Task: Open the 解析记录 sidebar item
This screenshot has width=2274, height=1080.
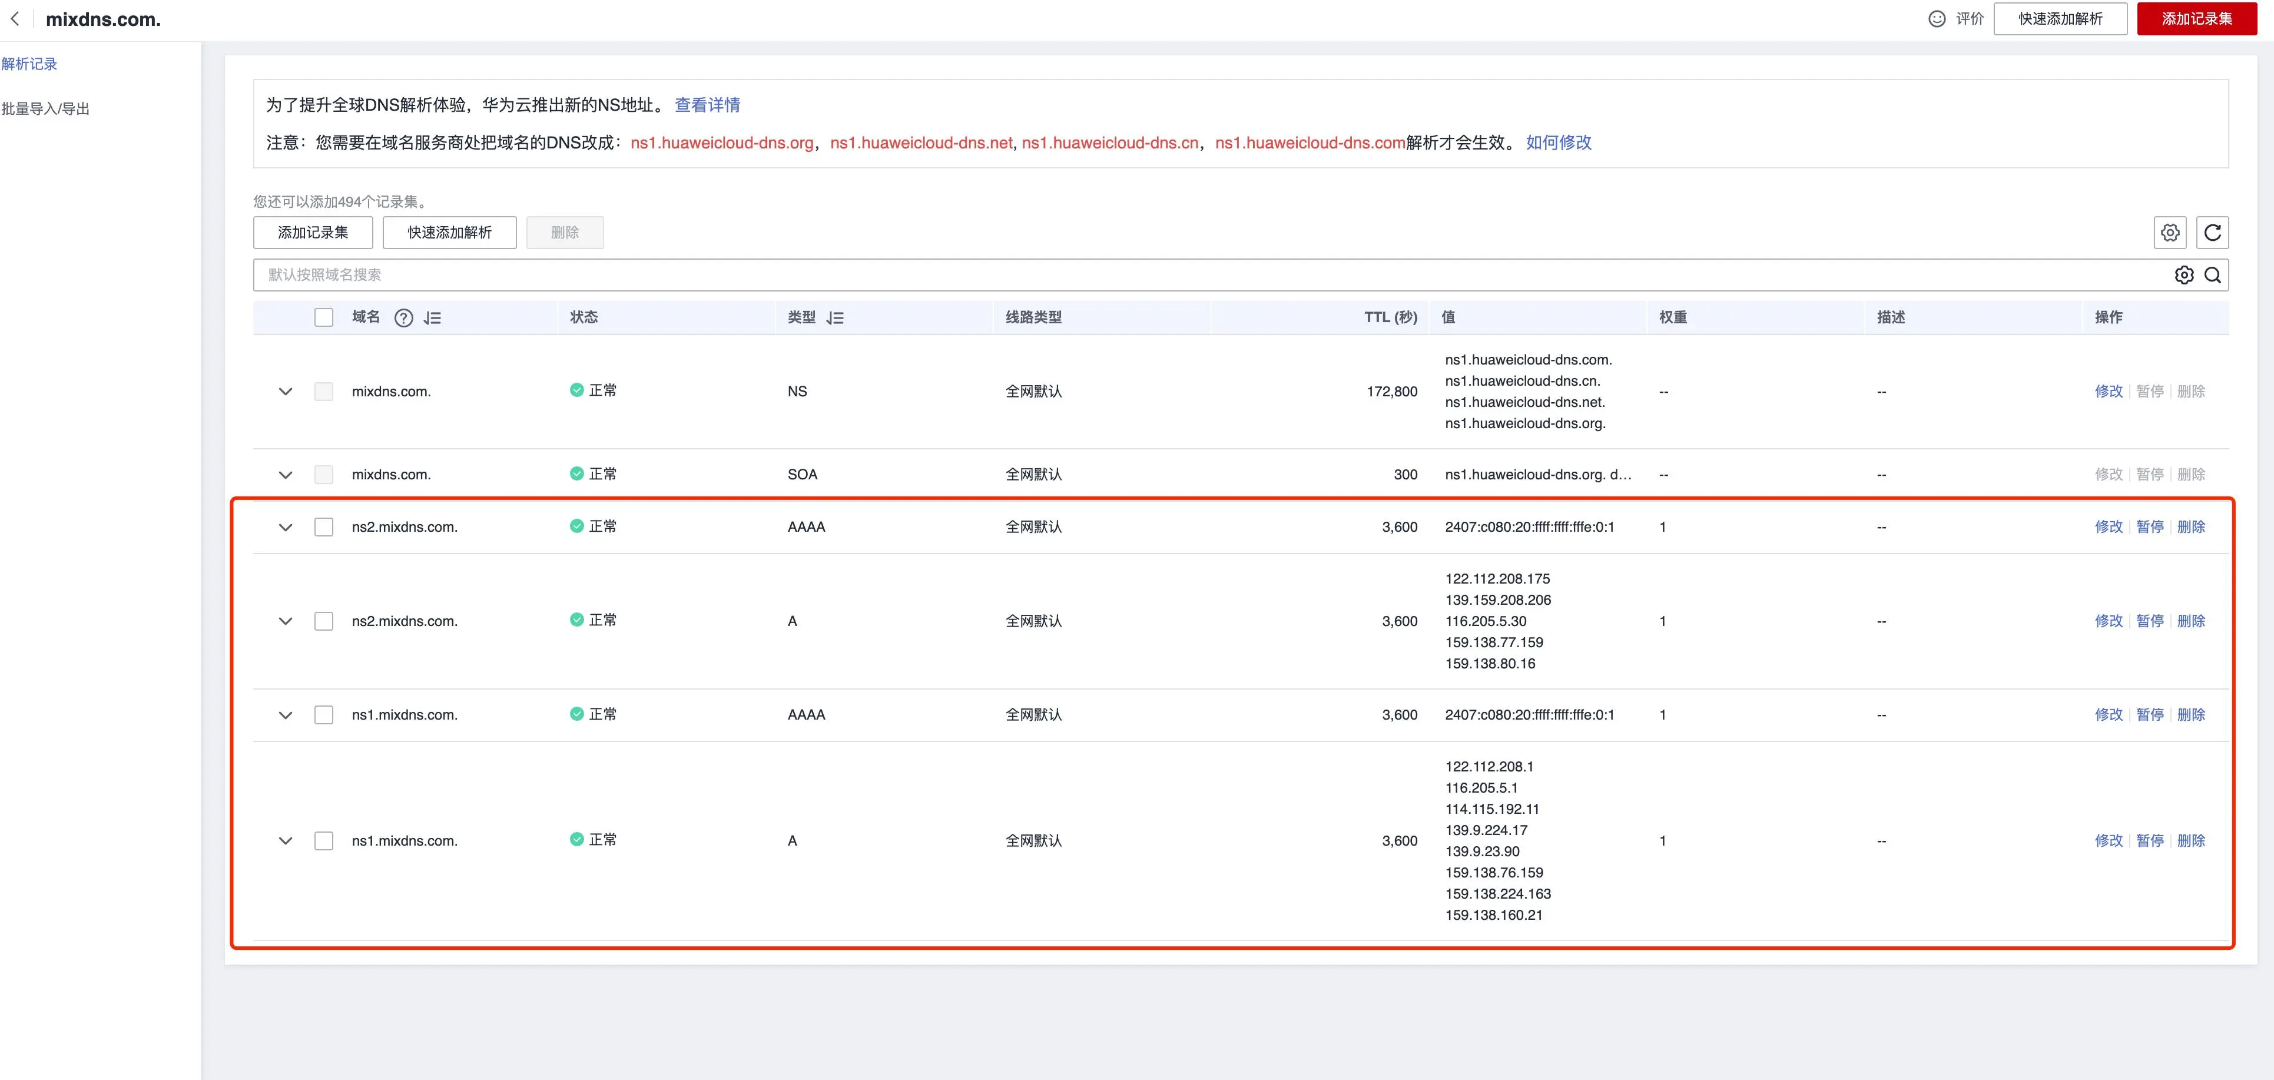Action: coord(29,64)
